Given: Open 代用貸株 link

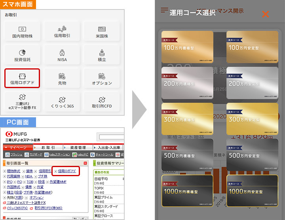Looking at the screenshot, I should click(x=13, y=177).
